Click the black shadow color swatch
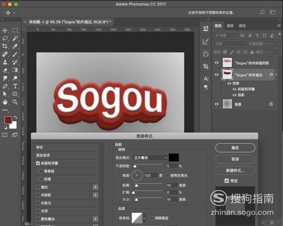 (174, 158)
